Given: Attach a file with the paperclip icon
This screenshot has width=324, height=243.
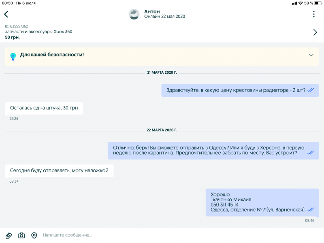Looking at the screenshot, I should (9, 235).
